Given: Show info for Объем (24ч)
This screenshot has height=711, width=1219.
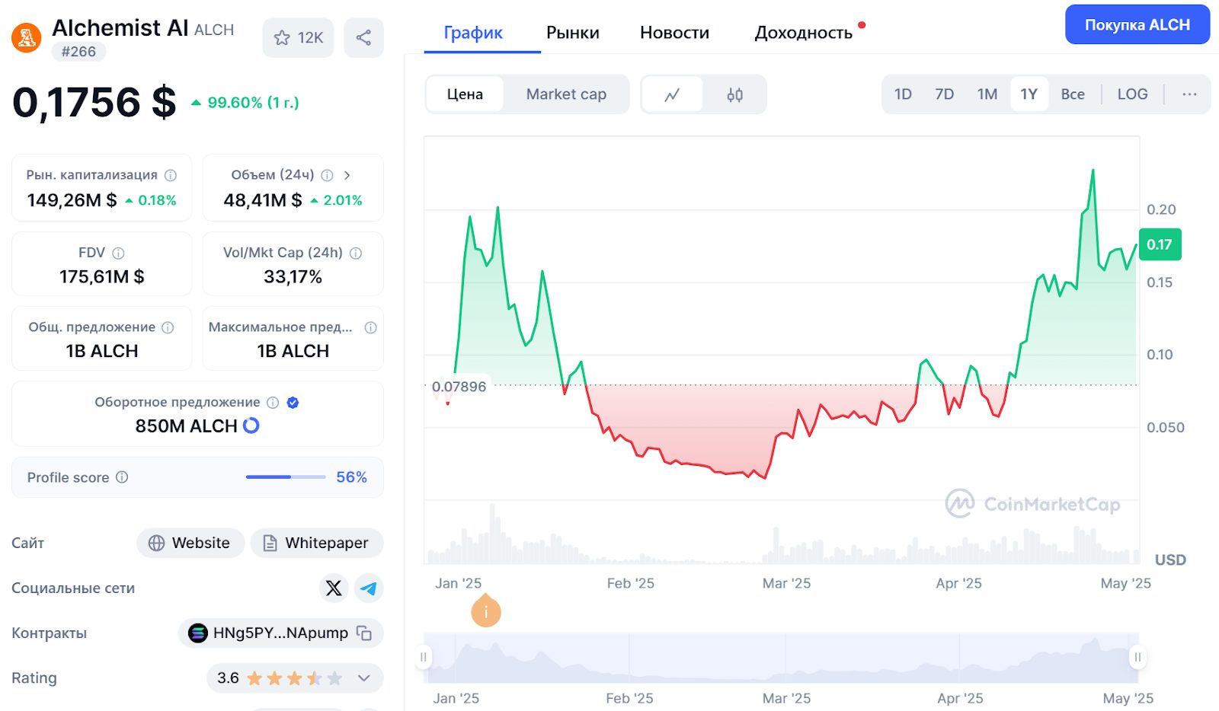Looking at the screenshot, I should 327,175.
